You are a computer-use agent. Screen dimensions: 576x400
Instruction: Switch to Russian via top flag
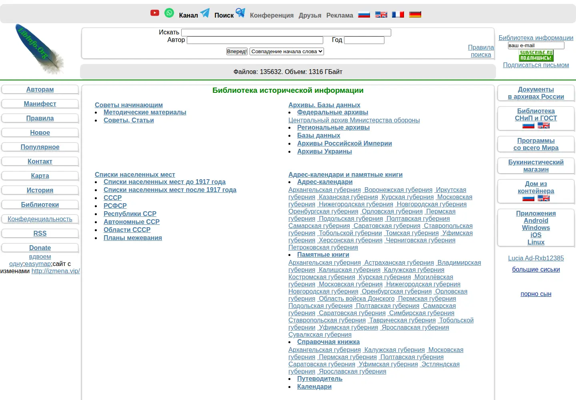click(x=364, y=15)
